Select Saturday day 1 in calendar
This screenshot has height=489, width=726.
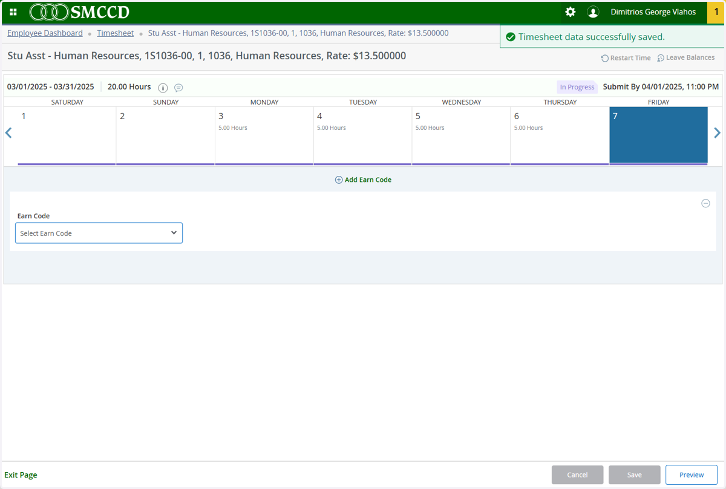tap(67, 135)
